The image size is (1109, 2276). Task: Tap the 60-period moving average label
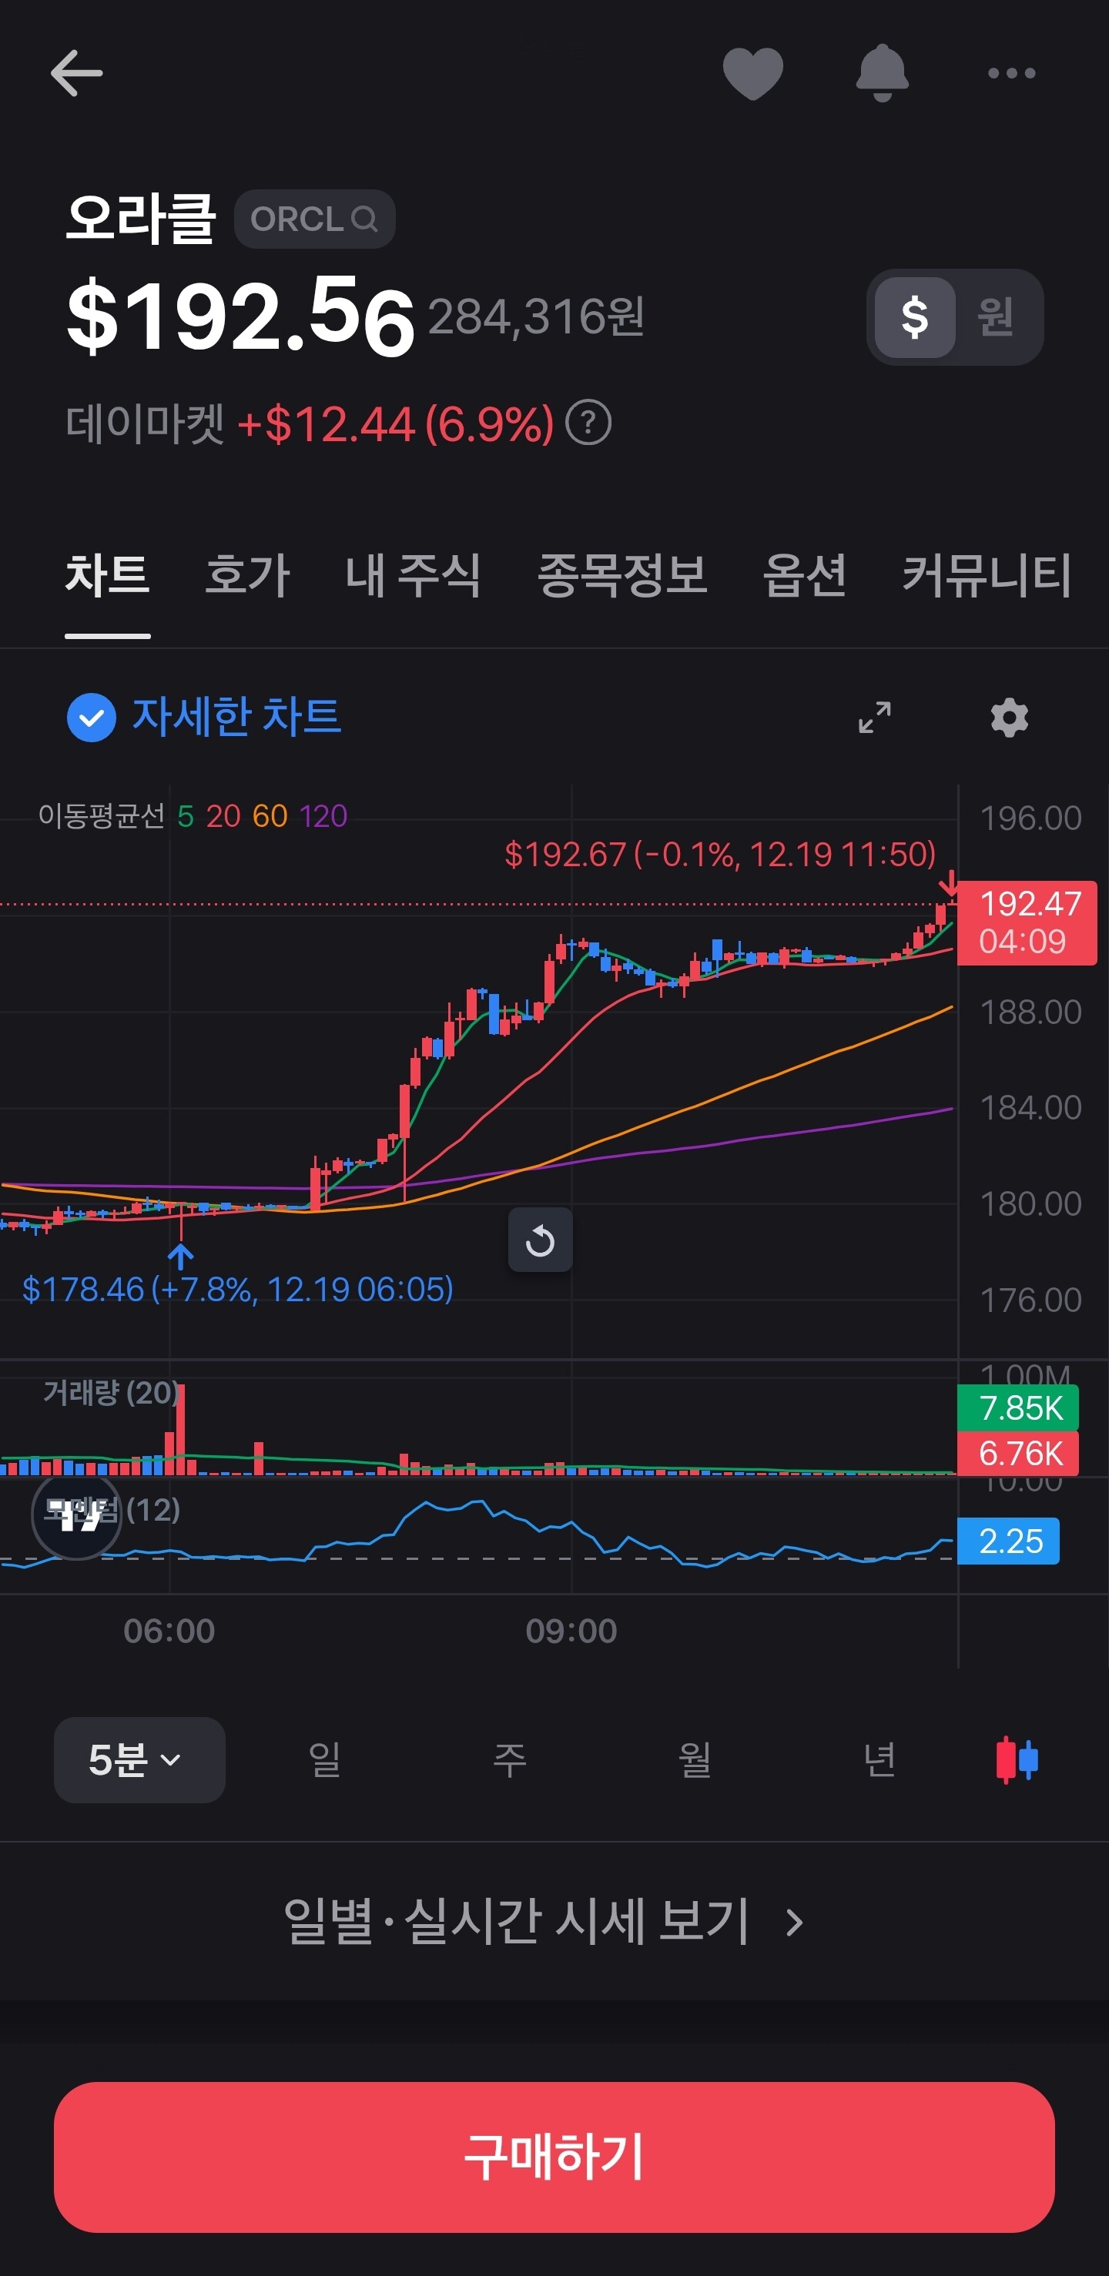pos(270,816)
